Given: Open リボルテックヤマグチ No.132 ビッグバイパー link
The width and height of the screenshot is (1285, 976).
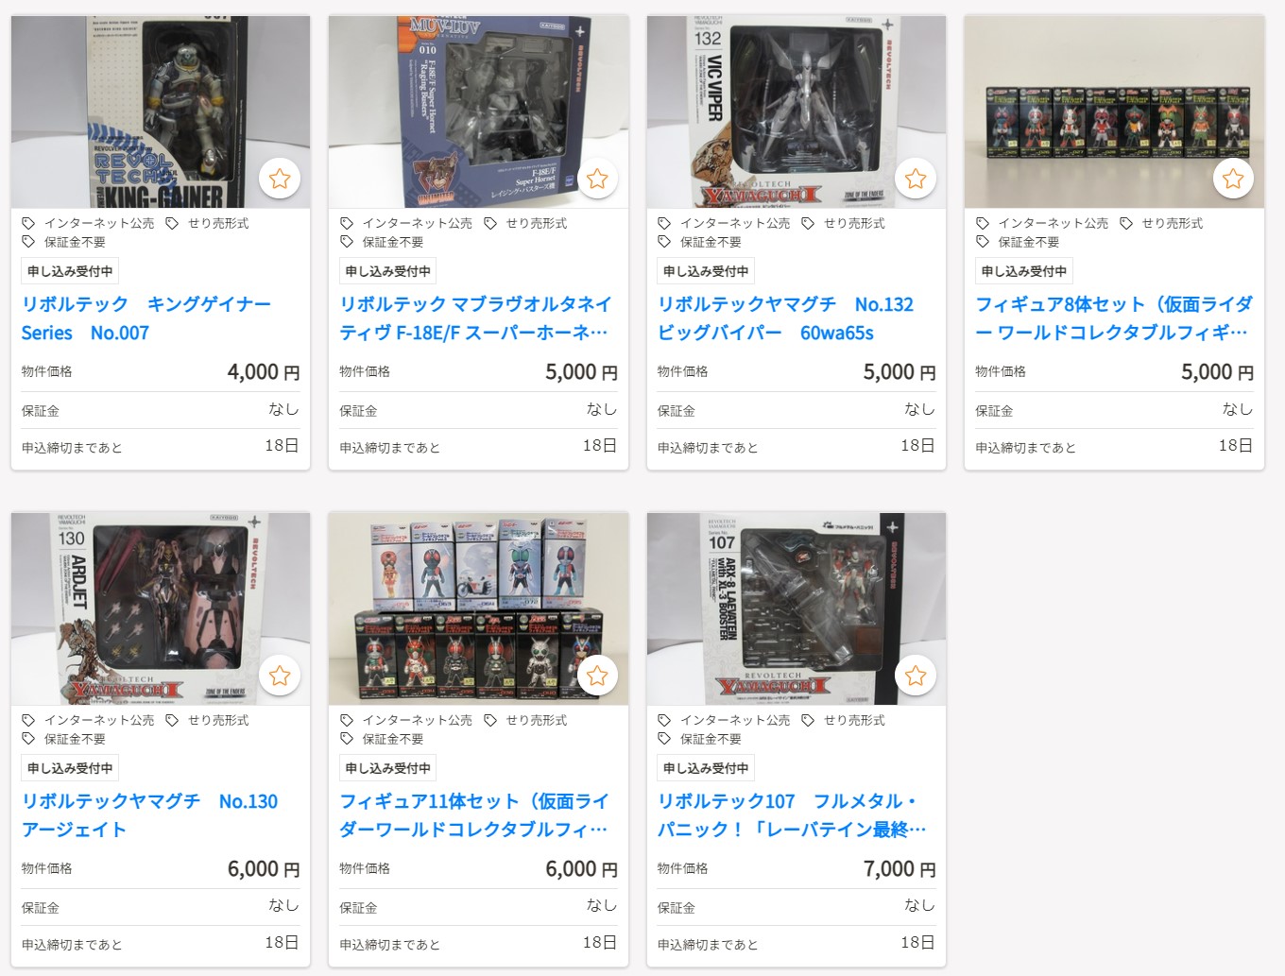Looking at the screenshot, I should click(x=785, y=318).
